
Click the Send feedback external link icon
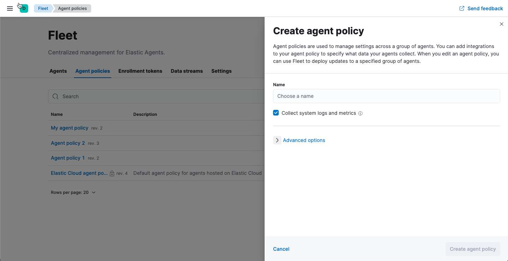point(462,8)
